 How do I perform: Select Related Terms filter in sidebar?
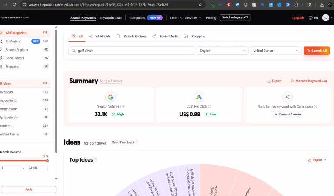click(x=25, y=134)
